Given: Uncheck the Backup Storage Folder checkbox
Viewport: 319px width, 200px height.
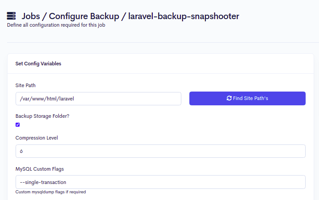Looking at the screenshot, I should click(x=18, y=125).
